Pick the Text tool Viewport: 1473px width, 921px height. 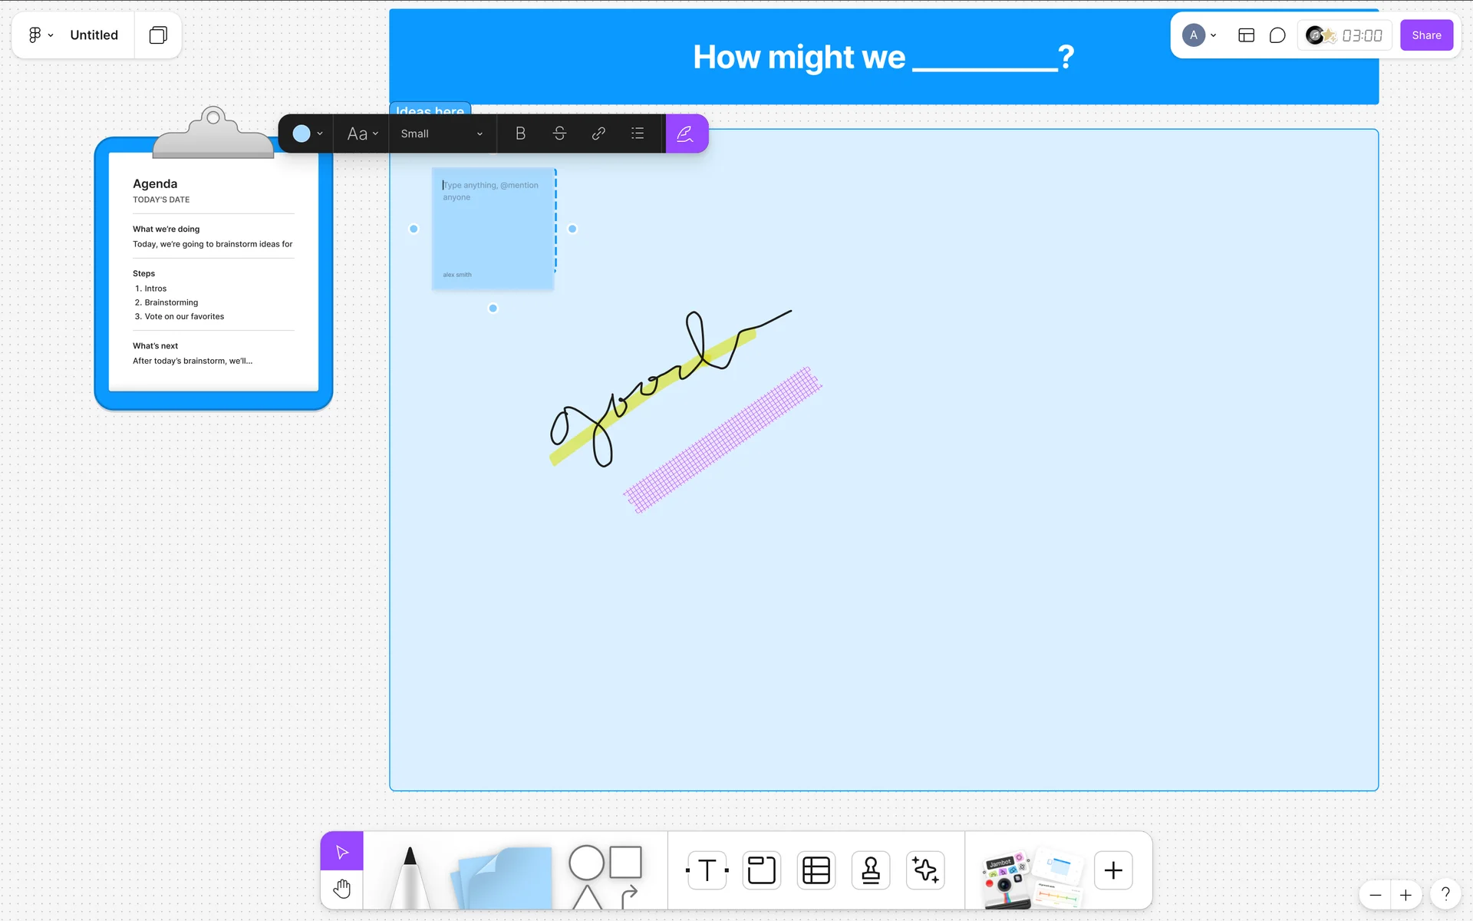[x=707, y=870]
